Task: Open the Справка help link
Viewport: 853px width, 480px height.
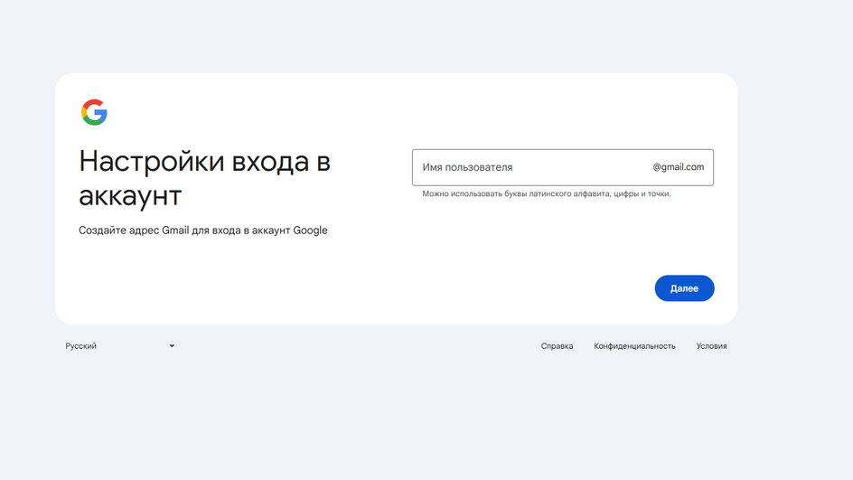Action: tap(557, 346)
